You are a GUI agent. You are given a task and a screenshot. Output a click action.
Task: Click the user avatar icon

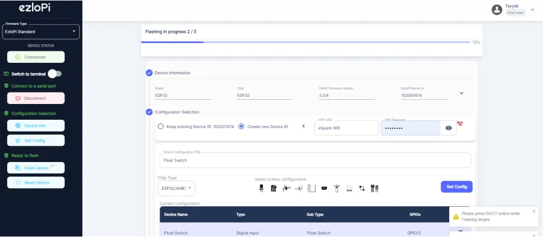tap(497, 10)
